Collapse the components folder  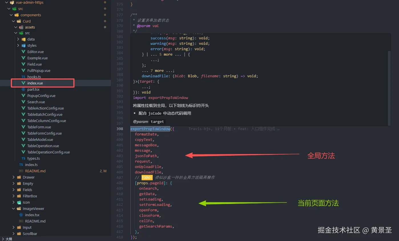pos(11,15)
